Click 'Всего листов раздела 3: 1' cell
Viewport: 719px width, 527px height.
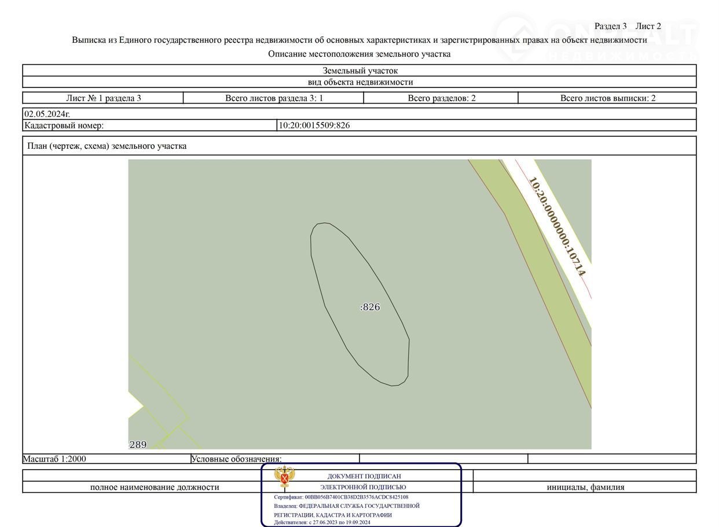[274, 98]
